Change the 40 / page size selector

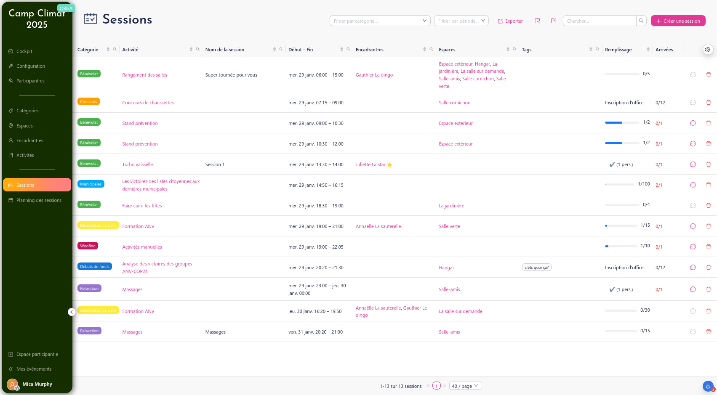[x=465, y=386]
